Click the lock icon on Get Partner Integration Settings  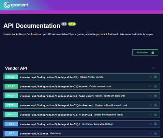click(x=156, y=124)
